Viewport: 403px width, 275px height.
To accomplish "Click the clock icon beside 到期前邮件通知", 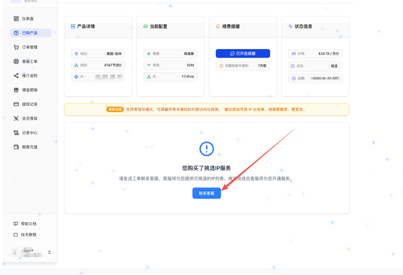I will tap(221, 66).
